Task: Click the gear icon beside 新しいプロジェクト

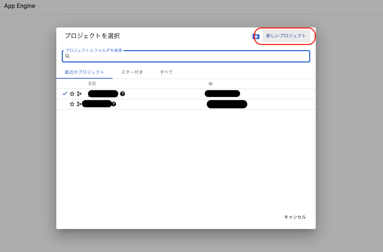Action: [256, 36]
